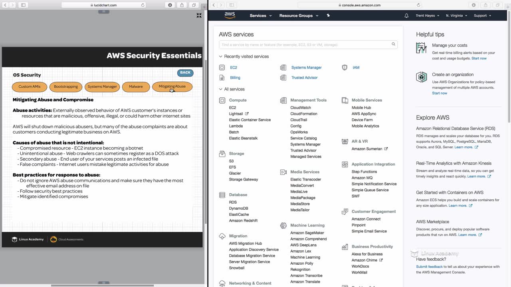Share the AWS console page
The height and width of the screenshot is (287, 511).
point(485,5)
